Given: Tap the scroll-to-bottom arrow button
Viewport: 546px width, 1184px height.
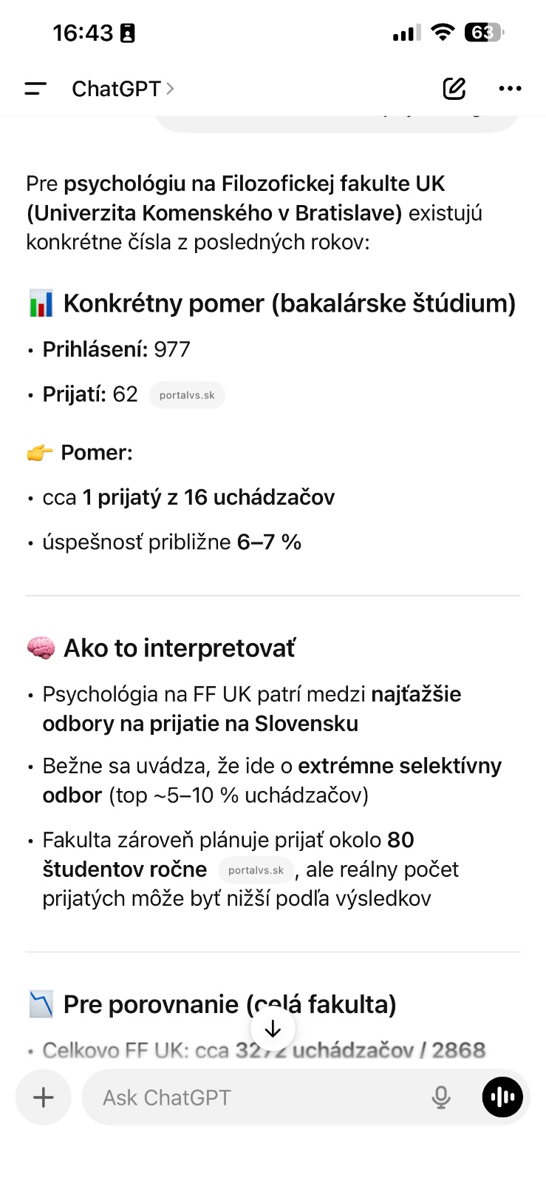Looking at the screenshot, I should (273, 1029).
